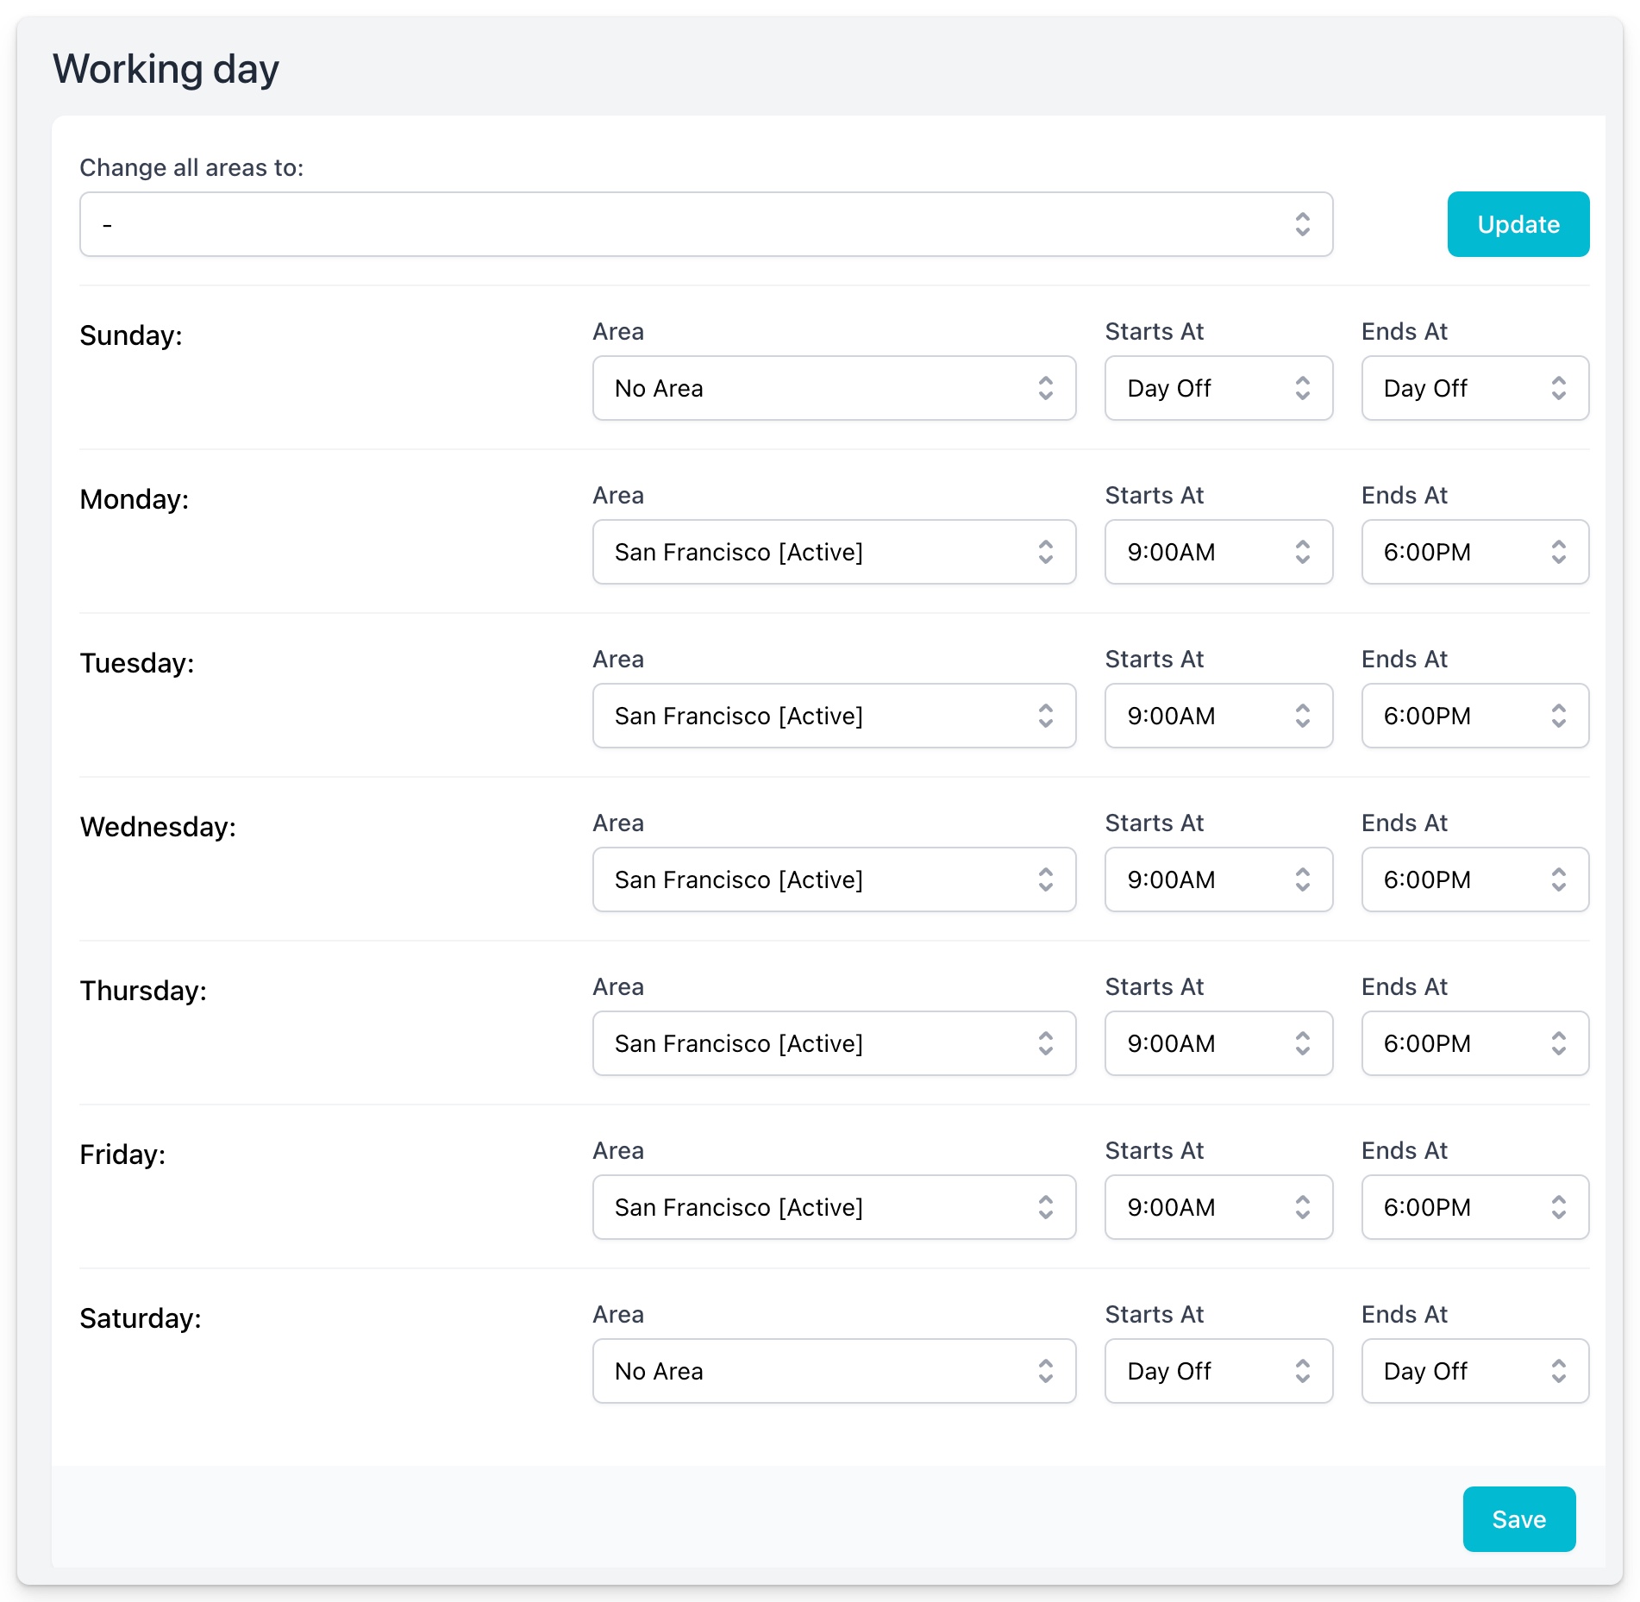Expand Tuesday's Area selector

click(x=833, y=716)
